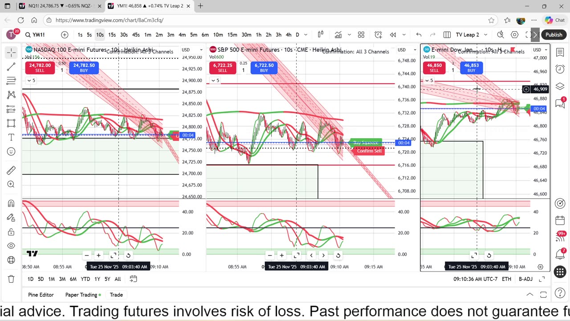Select the All date range
The height and width of the screenshot is (321, 570).
pyautogui.click(x=118, y=279)
